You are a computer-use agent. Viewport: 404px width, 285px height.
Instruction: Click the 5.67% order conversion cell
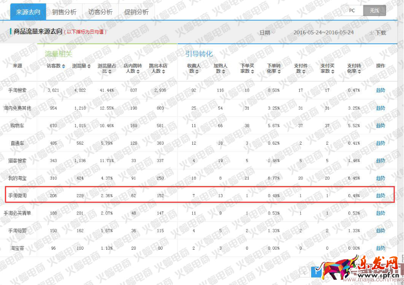(x=273, y=126)
